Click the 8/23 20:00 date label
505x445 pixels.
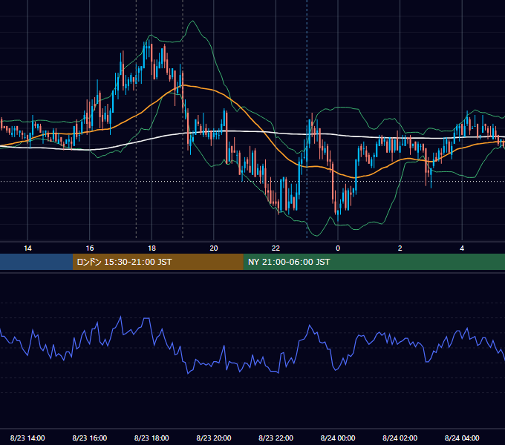click(x=214, y=438)
